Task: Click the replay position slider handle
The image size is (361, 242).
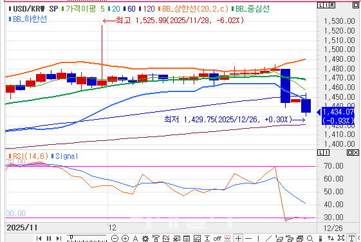Action: click(71, 237)
